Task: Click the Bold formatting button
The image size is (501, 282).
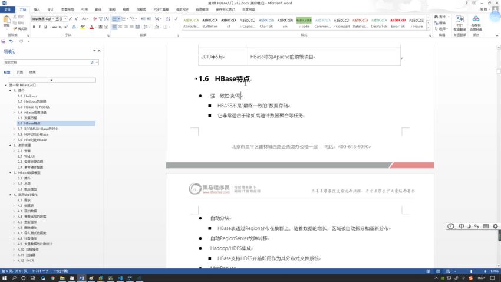Action: point(35,27)
